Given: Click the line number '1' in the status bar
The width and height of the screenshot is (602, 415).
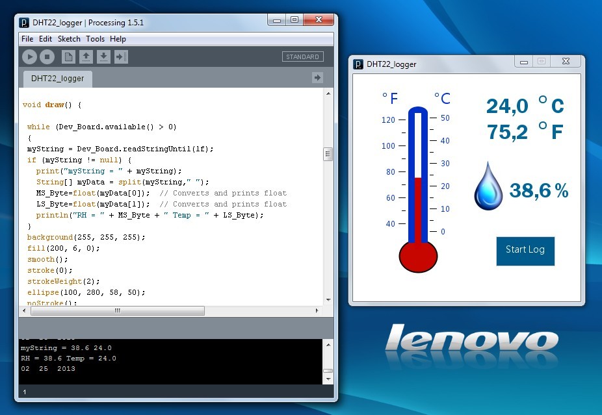Looking at the screenshot, I should click(x=25, y=392).
